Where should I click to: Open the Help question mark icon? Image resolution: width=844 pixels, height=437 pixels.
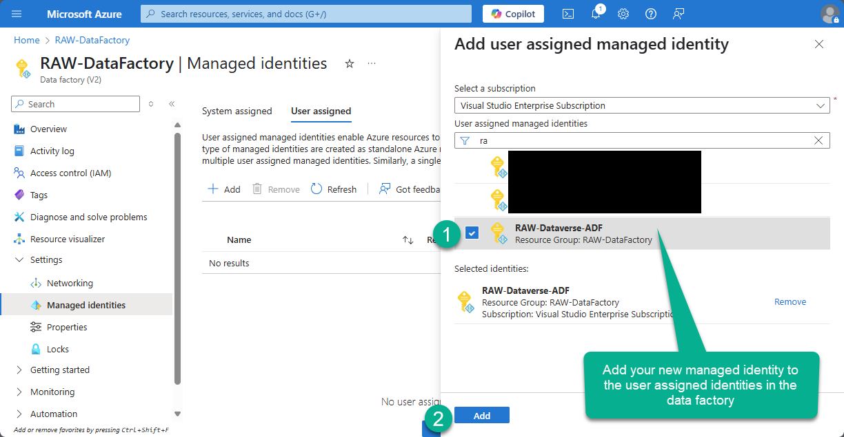651,14
